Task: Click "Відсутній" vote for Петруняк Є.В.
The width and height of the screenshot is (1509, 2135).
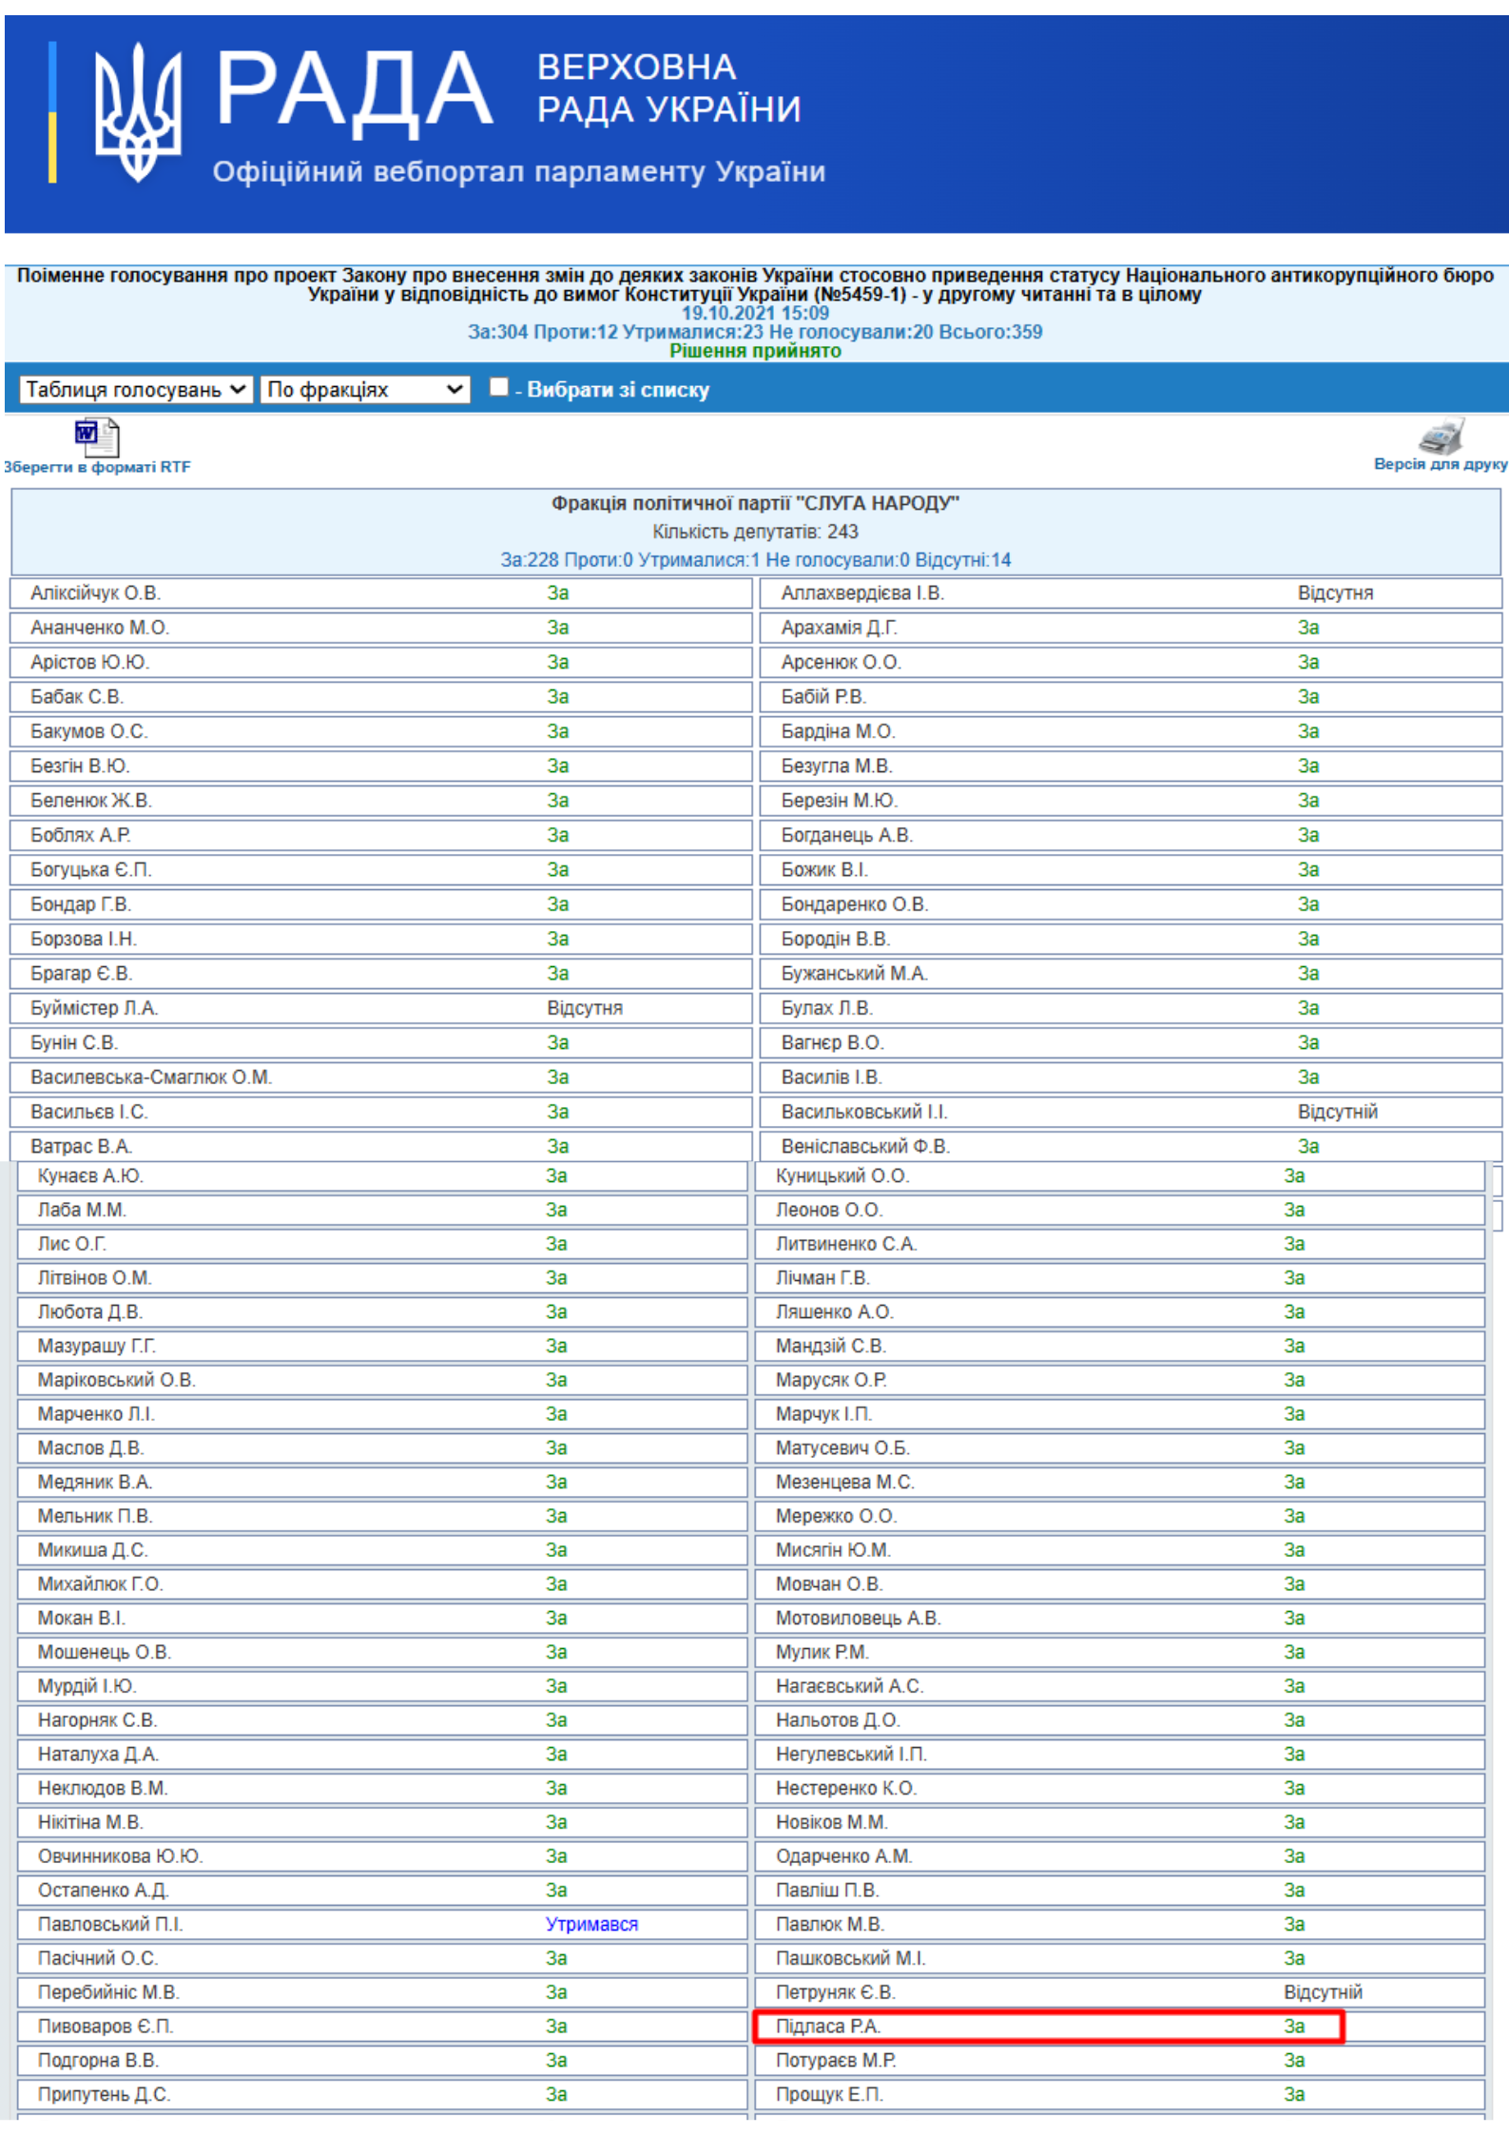Action: pos(1323,1992)
